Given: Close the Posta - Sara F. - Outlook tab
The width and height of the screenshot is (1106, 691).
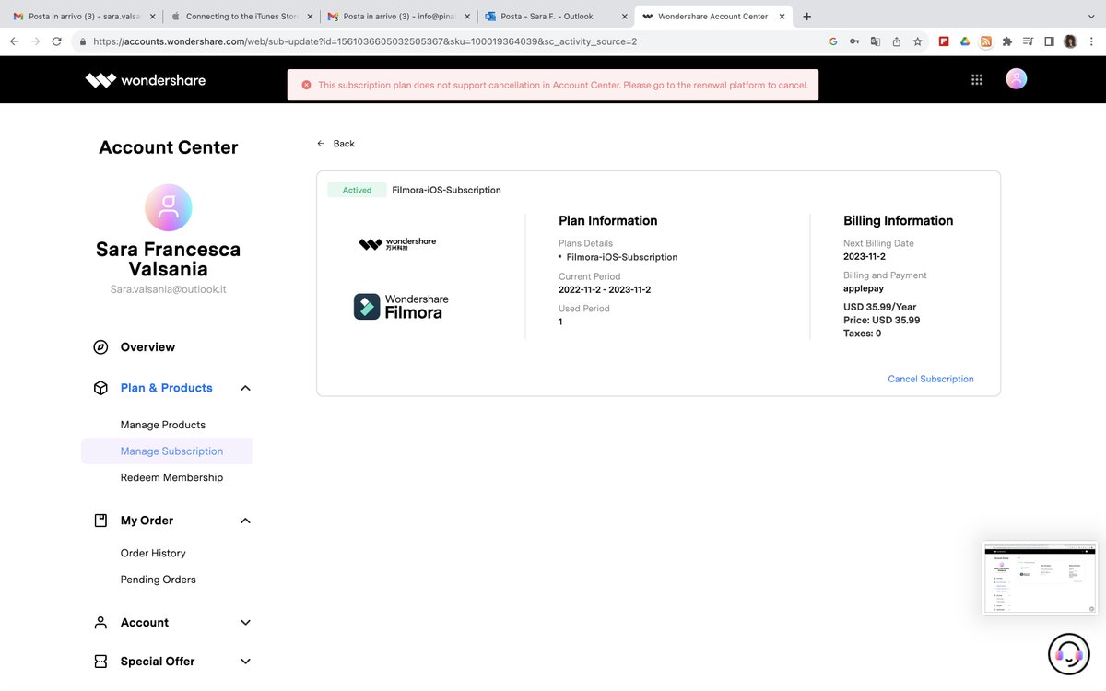Looking at the screenshot, I should (x=625, y=17).
